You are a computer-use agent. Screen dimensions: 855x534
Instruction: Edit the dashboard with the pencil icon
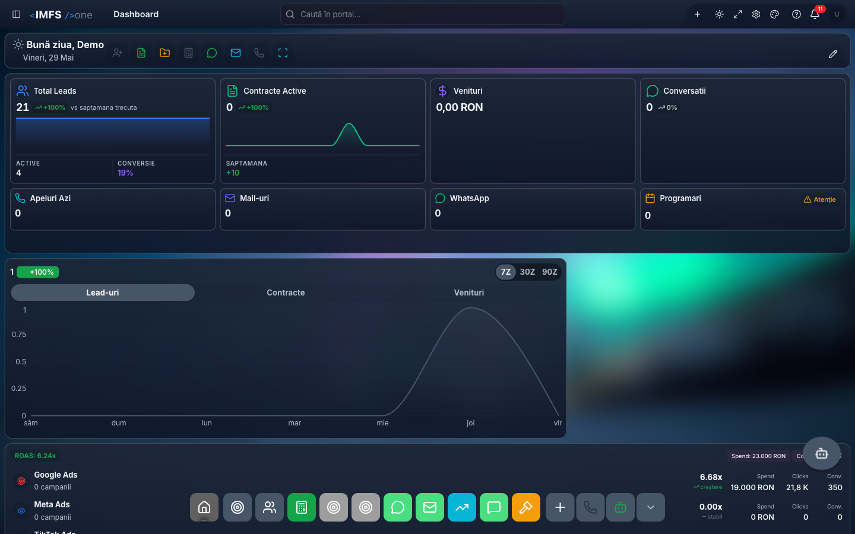pos(833,54)
